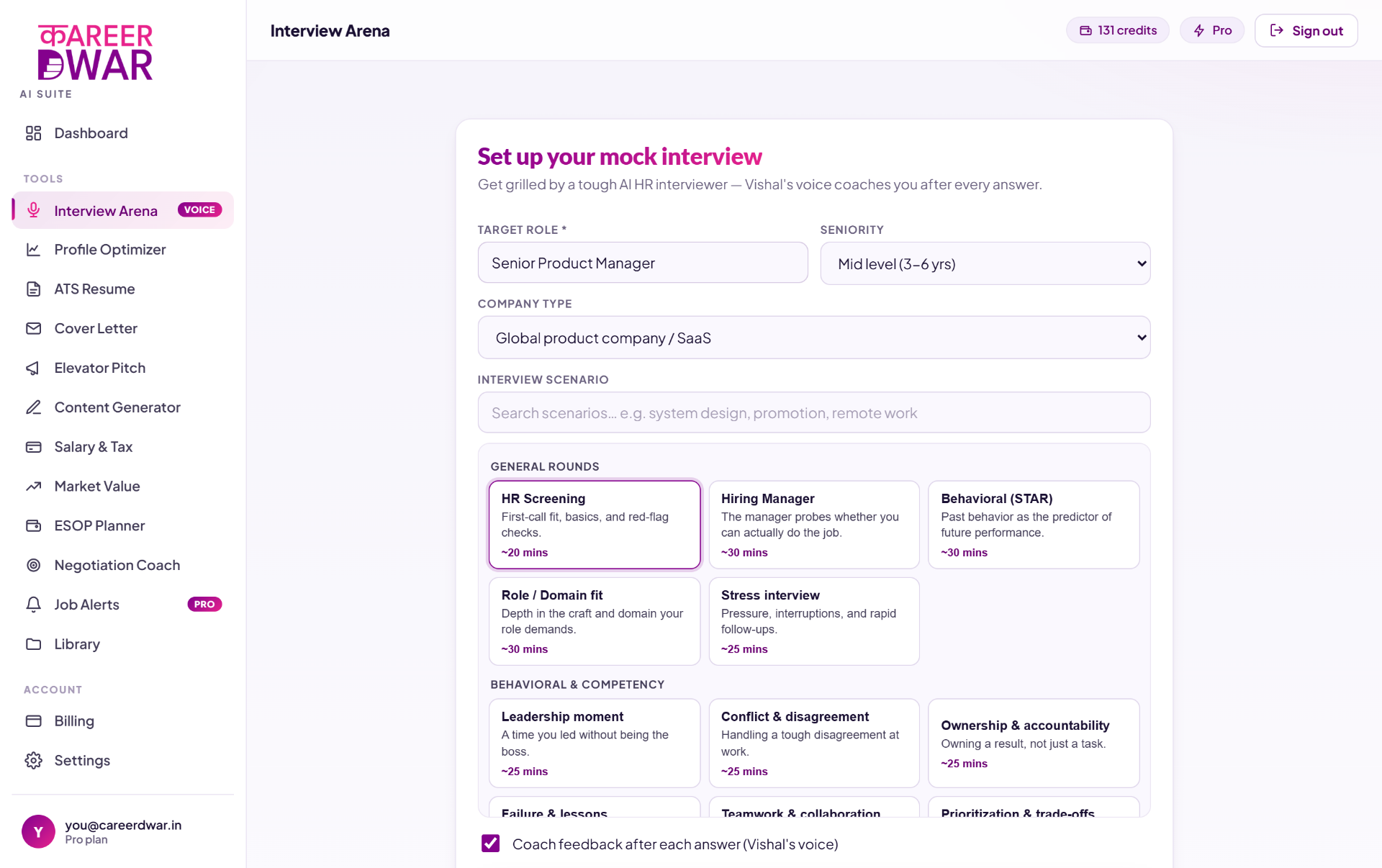Open the Company Type dropdown
Screen dimensions: 1382x868
(814, 338)
